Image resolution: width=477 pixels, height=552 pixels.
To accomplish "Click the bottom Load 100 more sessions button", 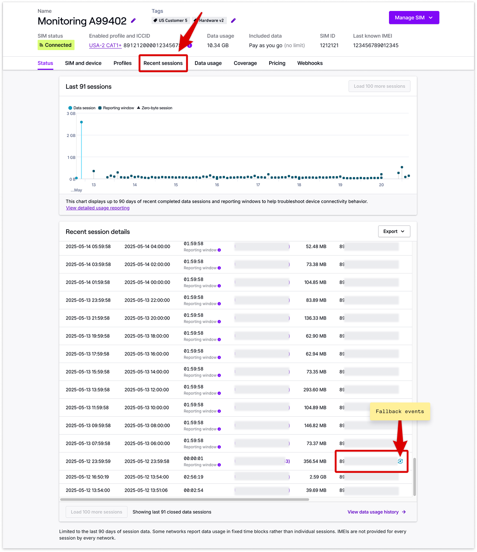I will [x=96, y=512].
